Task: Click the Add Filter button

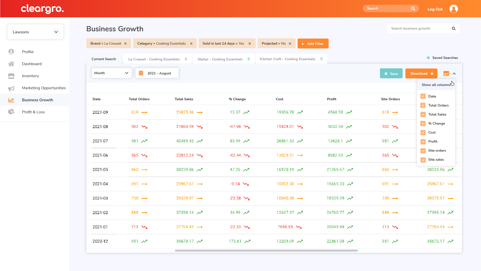Action: point(313,44)
